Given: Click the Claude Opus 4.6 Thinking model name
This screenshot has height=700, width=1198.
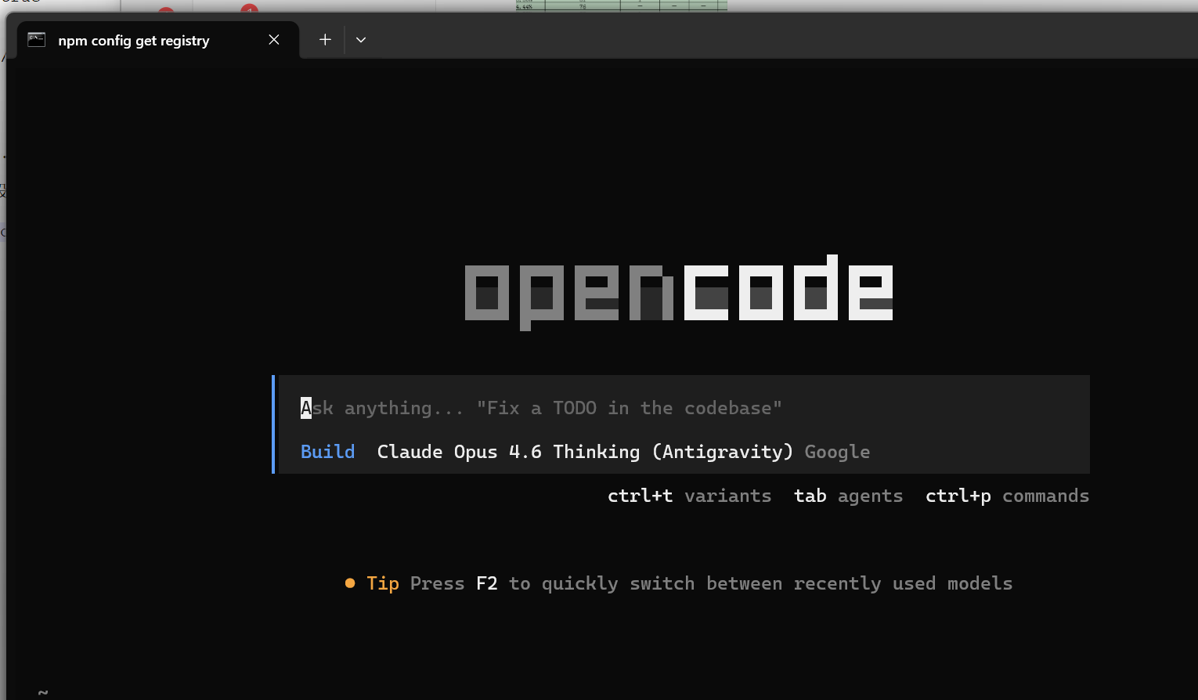Looking at the screenshot, I should click(585, 452).
